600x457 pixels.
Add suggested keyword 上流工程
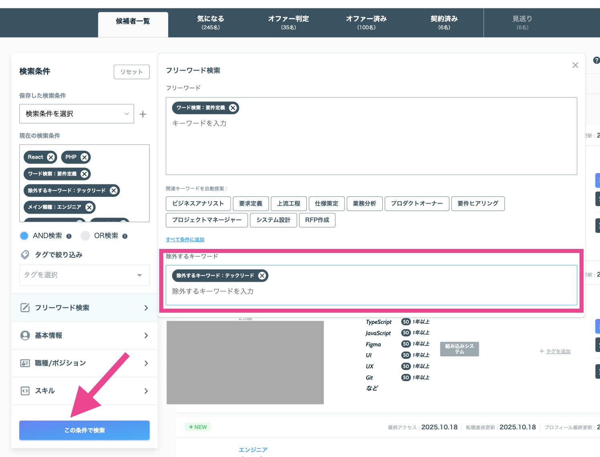click(289, 204)
